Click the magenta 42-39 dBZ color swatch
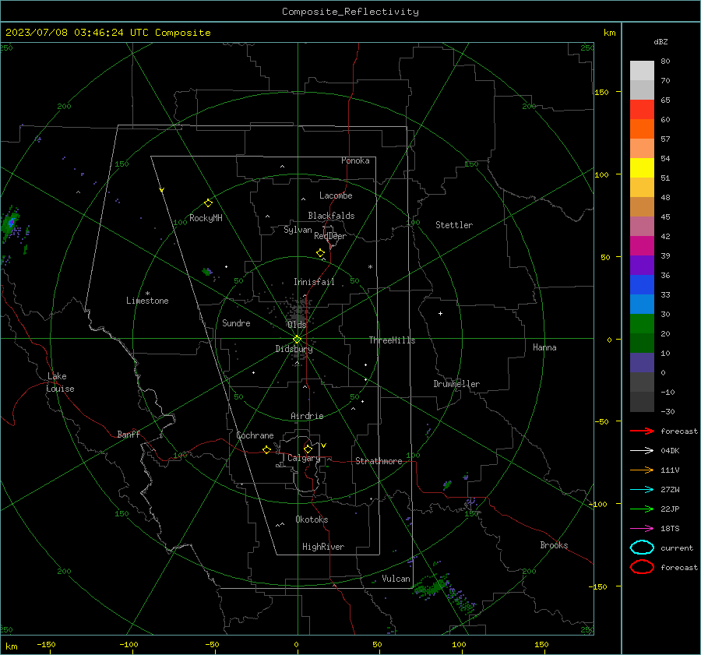 tap(642, 246)
